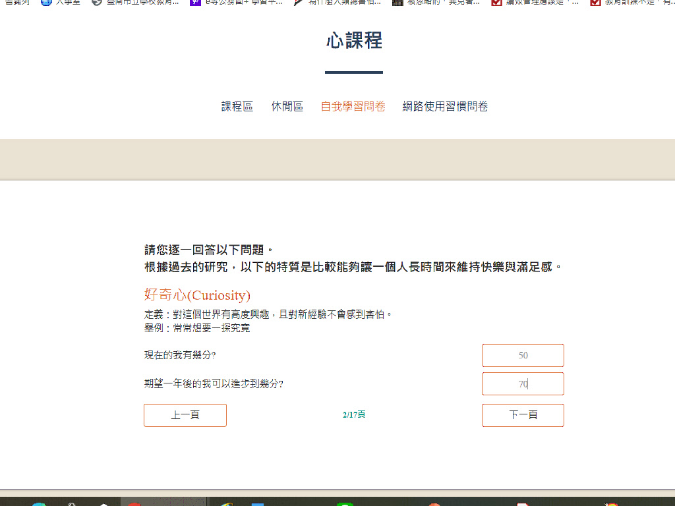Click the 2/17頁 page indicator
Viewport: 675px width, 506px height.
354,415
